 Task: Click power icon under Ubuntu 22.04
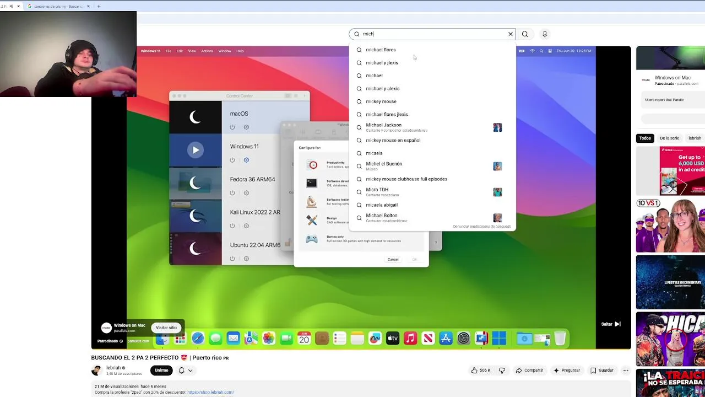click(x=232, y=259)
